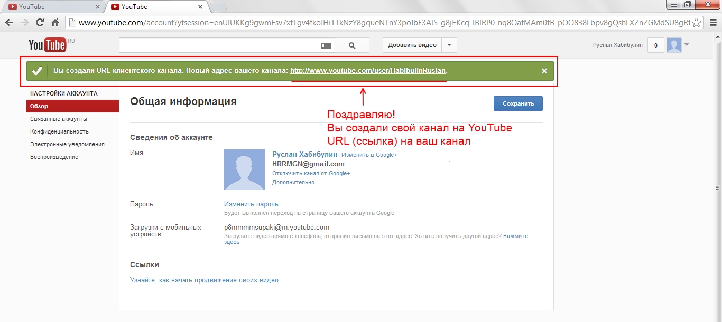The width and height of the screenshot is (722, 322).
Task: Click the Руслан Хабибулин profile name link
Action: tap(304, 155)
